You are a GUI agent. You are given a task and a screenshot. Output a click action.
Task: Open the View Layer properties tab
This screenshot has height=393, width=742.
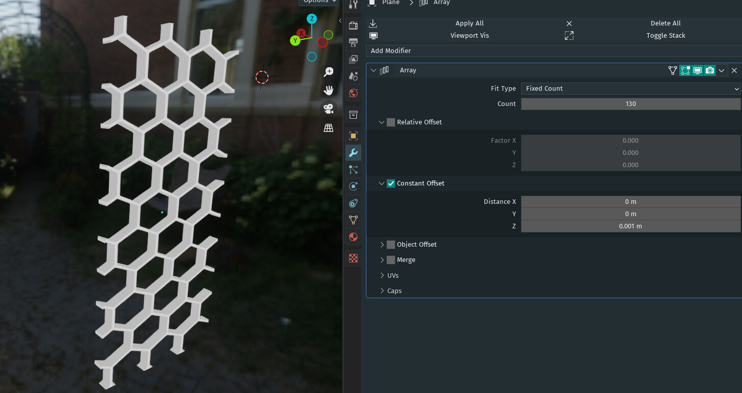353,59
